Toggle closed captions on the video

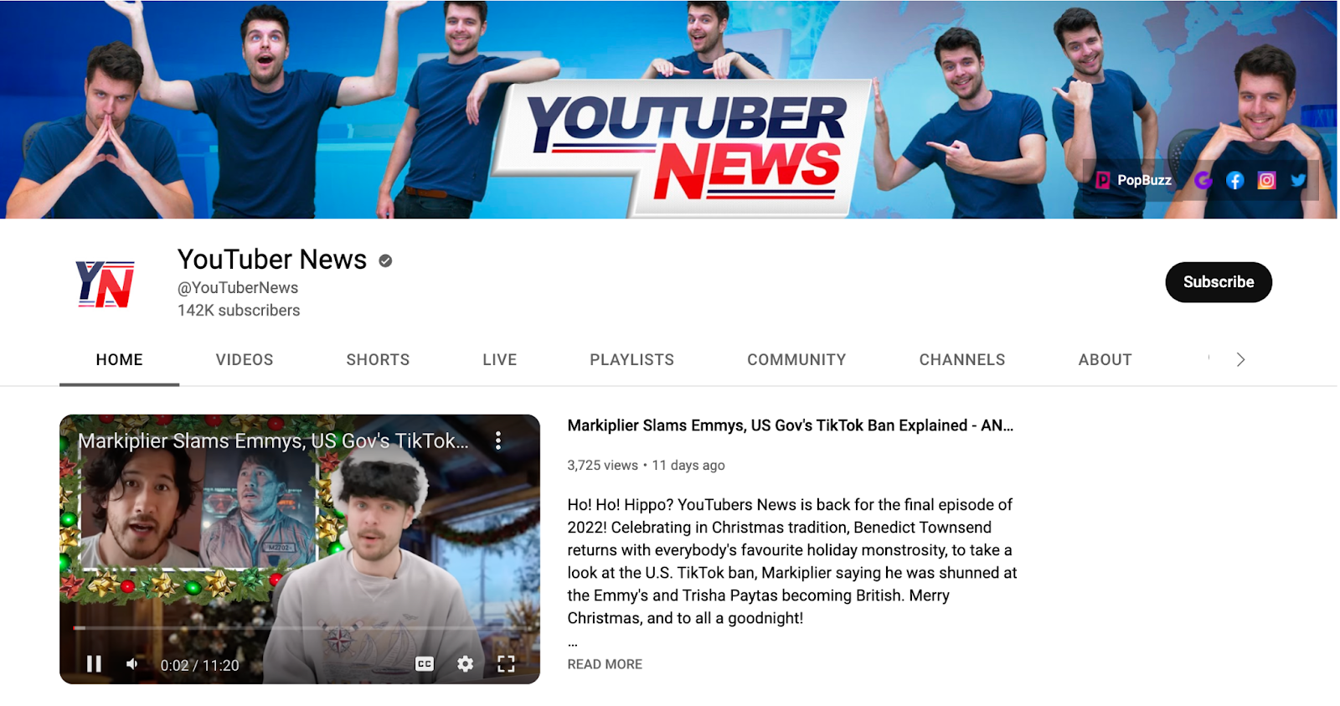pos(425,664)
